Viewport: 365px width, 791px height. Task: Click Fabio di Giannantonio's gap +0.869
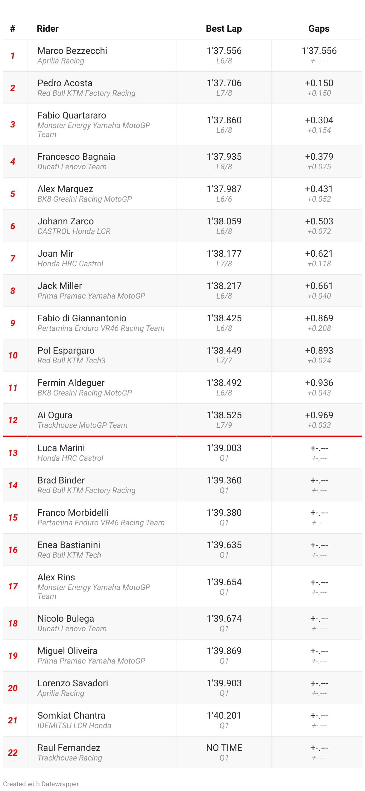[x=319, y=318]
